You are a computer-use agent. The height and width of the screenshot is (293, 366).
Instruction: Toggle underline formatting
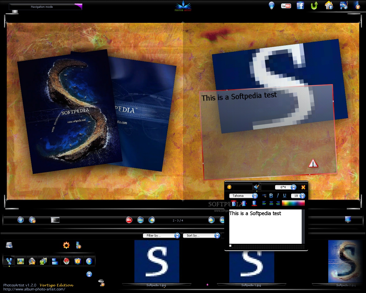point(285,196)
